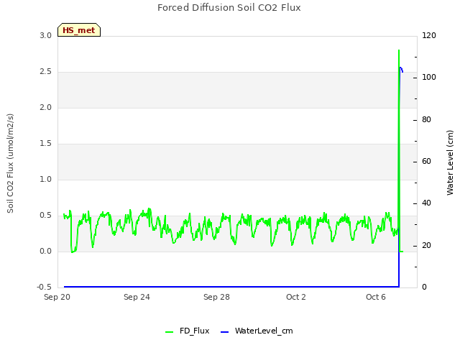Click the 0 right axis tick label
This screenshot has height=345, width=460.
pos(424,287)
